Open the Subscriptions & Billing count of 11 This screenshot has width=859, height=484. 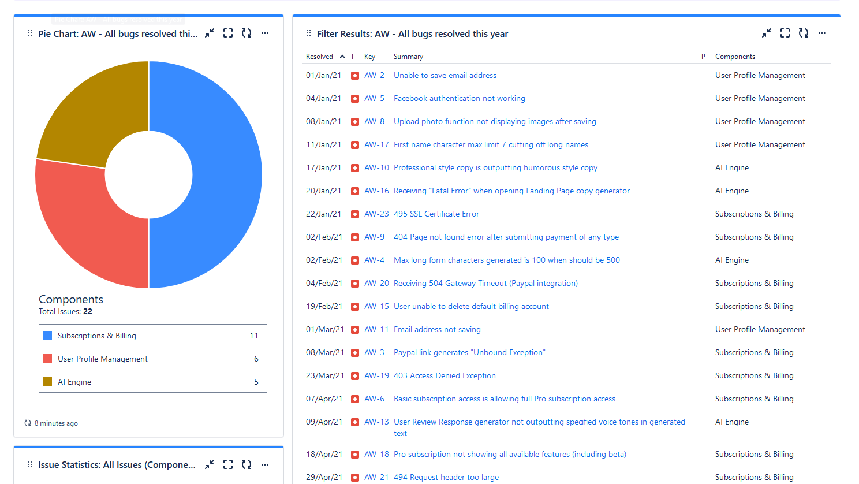[254, 336]
